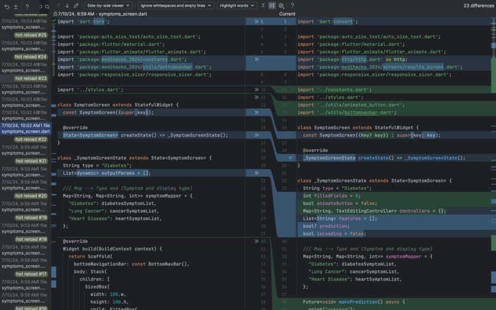Click the diff viewer help question mark
The width and height of the screenshot is (496, 310).
292,6
